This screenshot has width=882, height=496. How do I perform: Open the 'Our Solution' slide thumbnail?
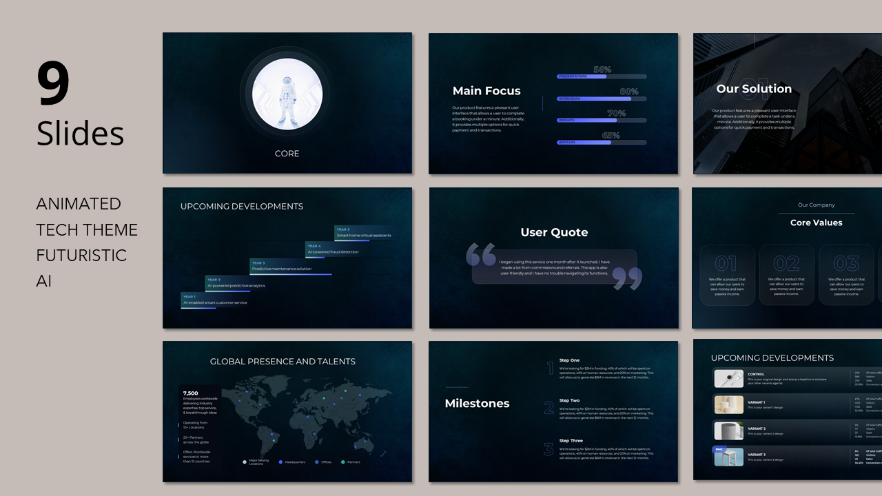[x=788, y=103]
